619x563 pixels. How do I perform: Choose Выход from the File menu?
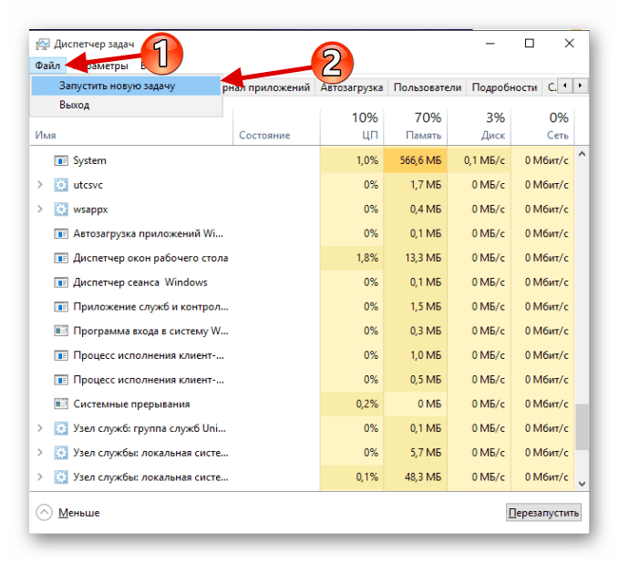point(126,105)
